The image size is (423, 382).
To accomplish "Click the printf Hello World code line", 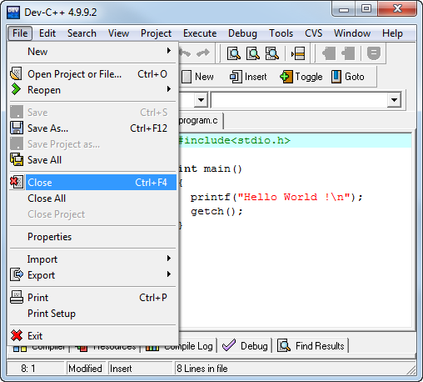I will [276, 197].
